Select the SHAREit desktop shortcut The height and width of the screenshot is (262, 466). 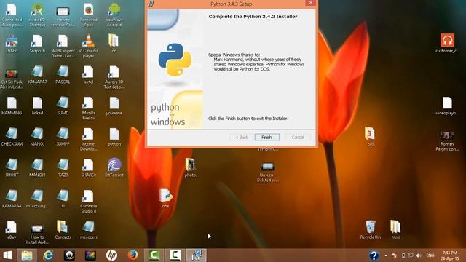tap(89, 167)
